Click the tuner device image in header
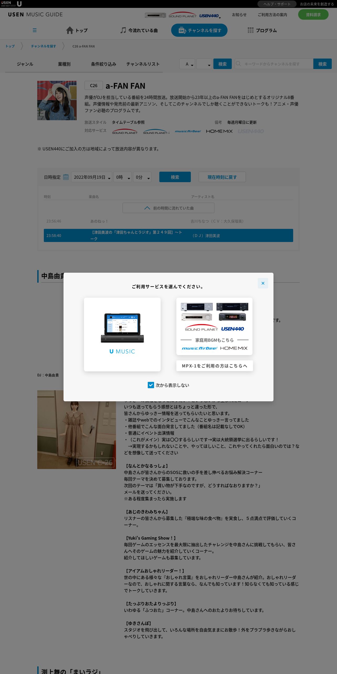Image resolution: width=337 pixels, height=674 pixels. [155, 15]
